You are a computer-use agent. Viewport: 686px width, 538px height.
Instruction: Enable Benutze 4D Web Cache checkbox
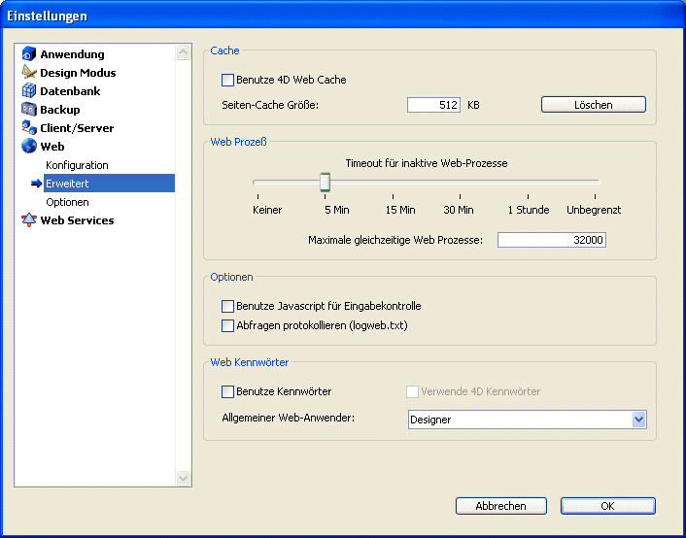pyautogui.click(x=228, y=81)
